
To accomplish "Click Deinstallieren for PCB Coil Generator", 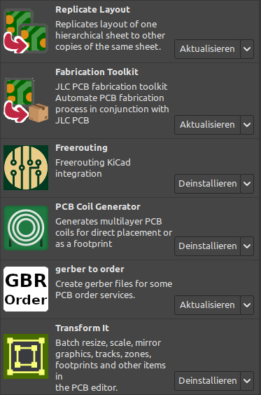I will pos(207,246).
